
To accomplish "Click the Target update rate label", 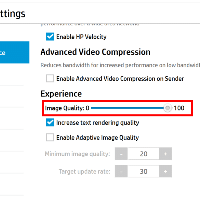I will (x=84, y=171).
